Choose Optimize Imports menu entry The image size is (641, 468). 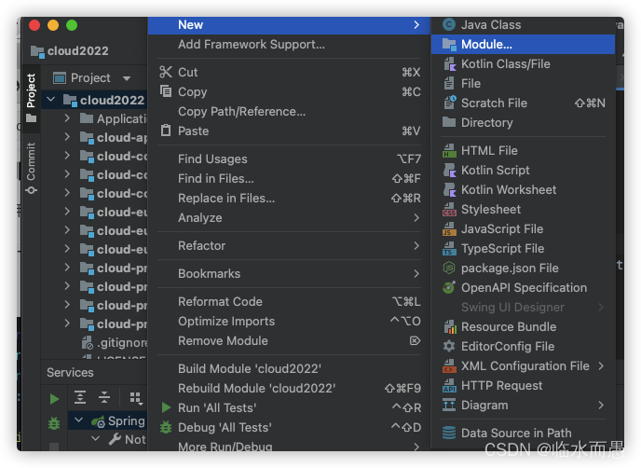point(289,321)
